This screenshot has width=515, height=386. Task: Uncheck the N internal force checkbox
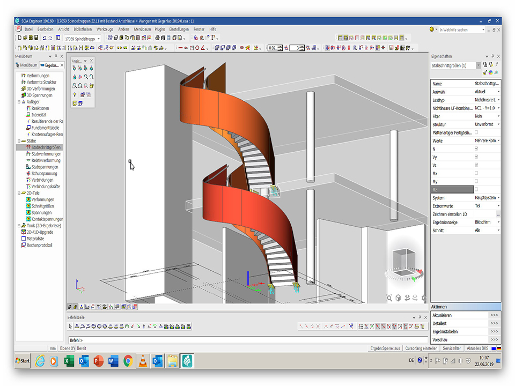pos(476,149)
